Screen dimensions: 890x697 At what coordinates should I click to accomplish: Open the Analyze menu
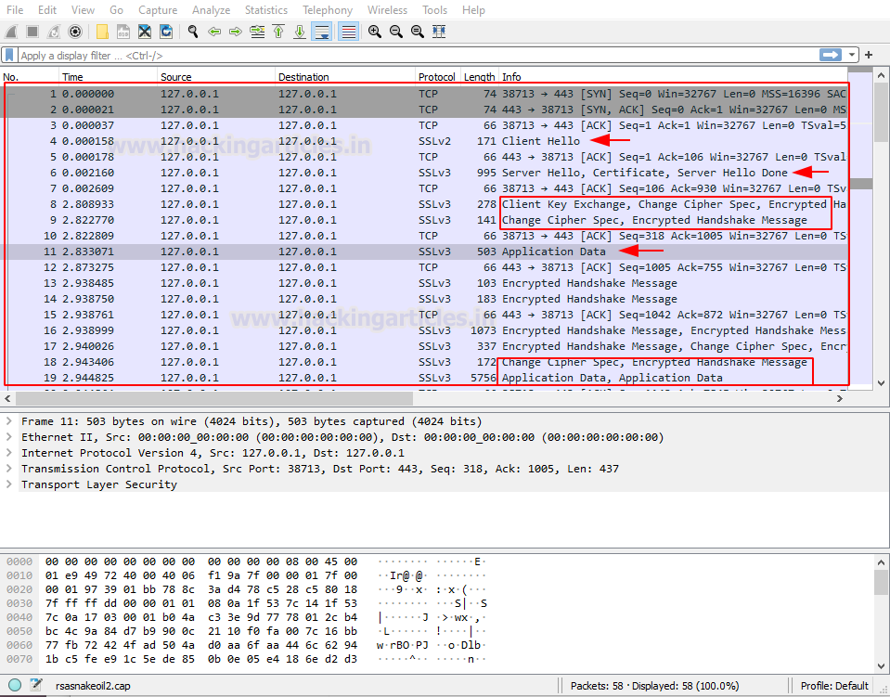212,10
